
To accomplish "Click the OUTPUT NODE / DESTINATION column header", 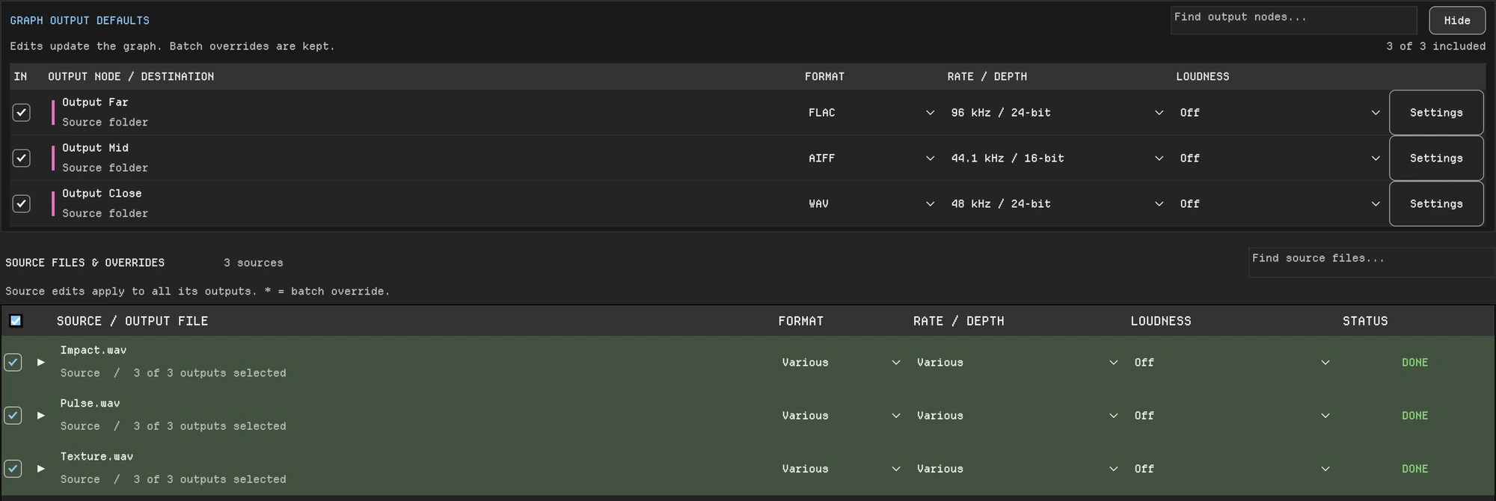I will click(x=131, y=77).
